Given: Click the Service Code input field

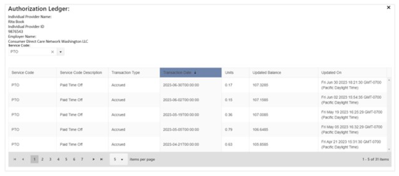Looking at the screenshot, I should pos(29,52).
